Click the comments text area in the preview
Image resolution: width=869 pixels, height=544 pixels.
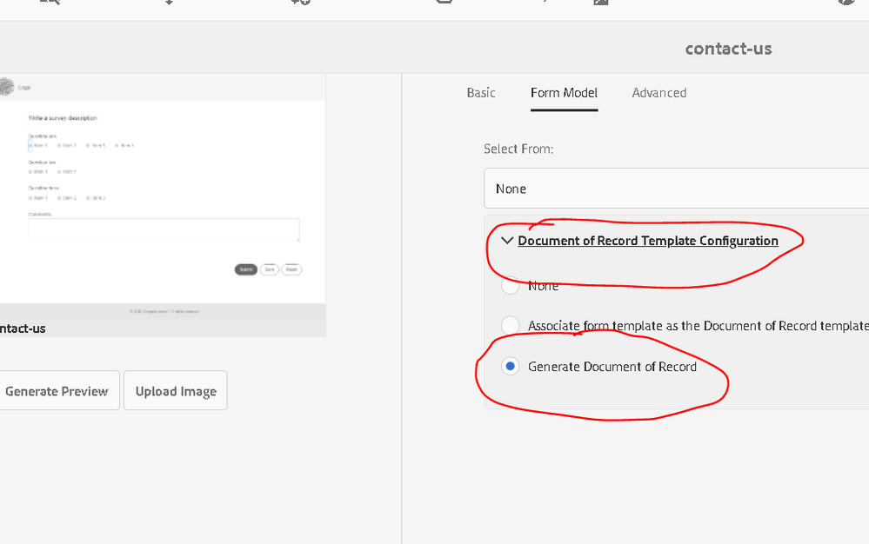pyautogui.click(x=164, y=230)
